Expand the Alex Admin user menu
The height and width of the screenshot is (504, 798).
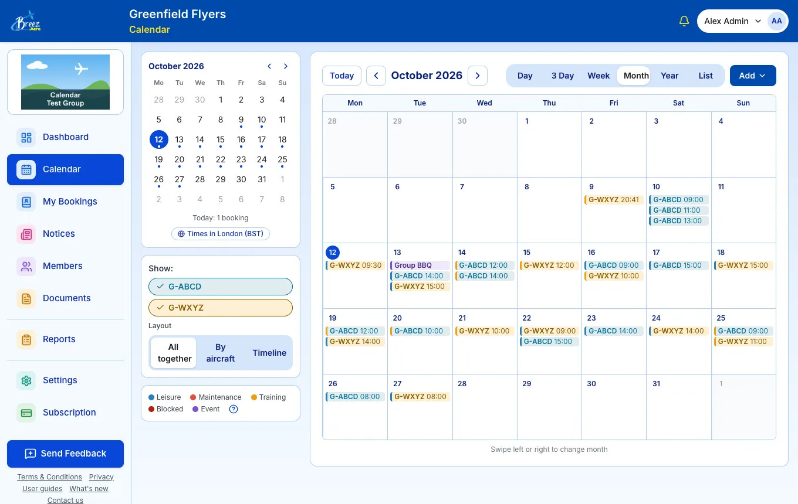click(x=743, y=21)
